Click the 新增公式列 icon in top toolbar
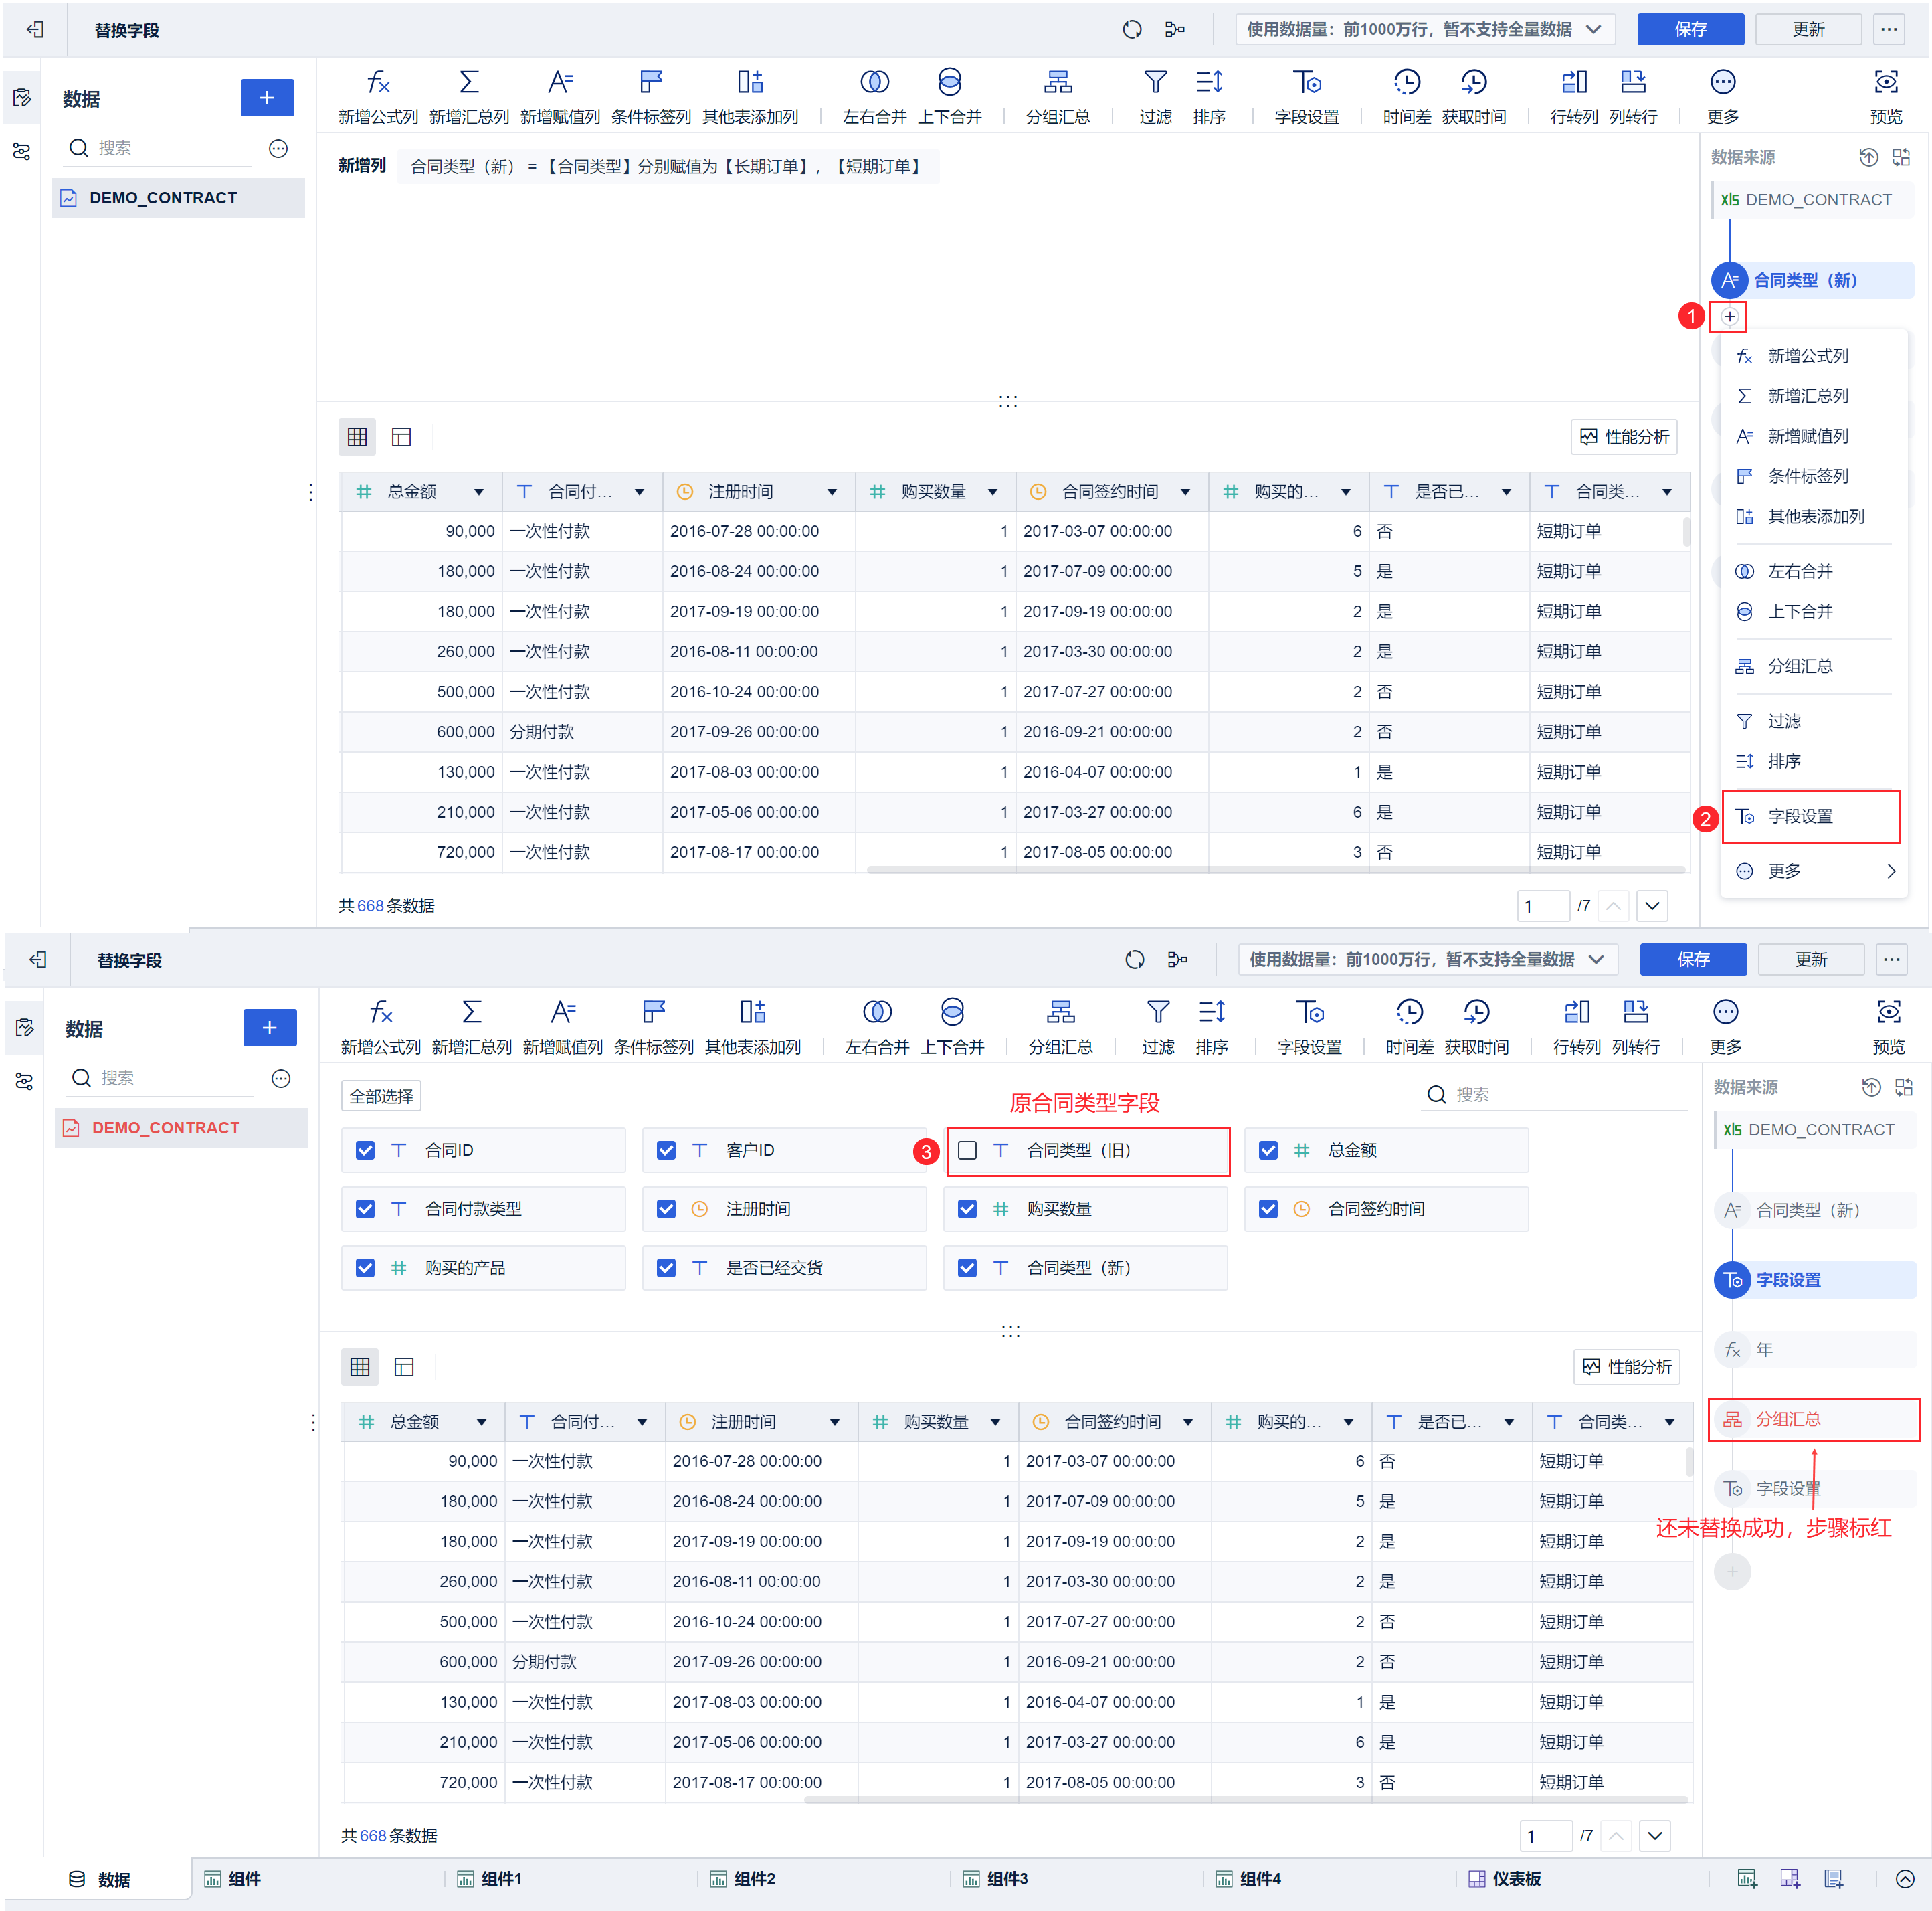Screen dimensions: 1932x1911 [377, 83]
